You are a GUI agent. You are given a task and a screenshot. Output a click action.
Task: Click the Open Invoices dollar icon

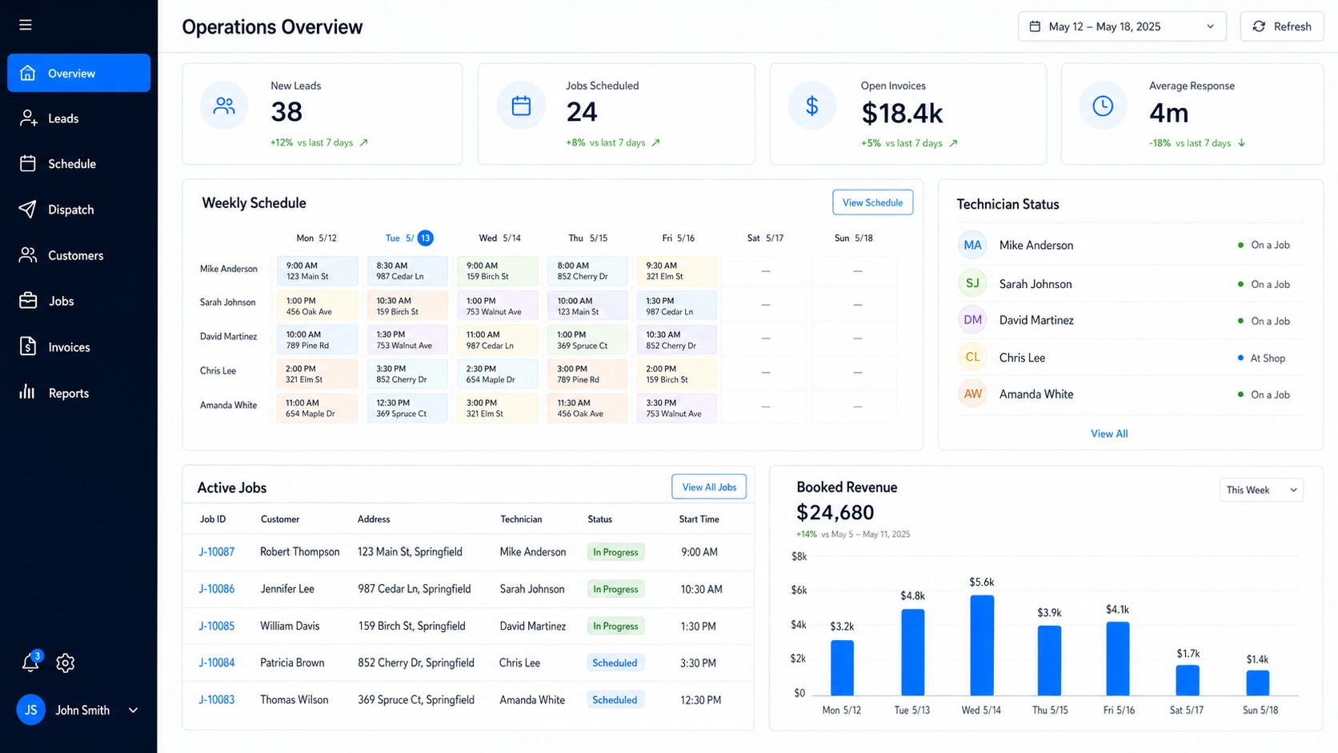811,106
